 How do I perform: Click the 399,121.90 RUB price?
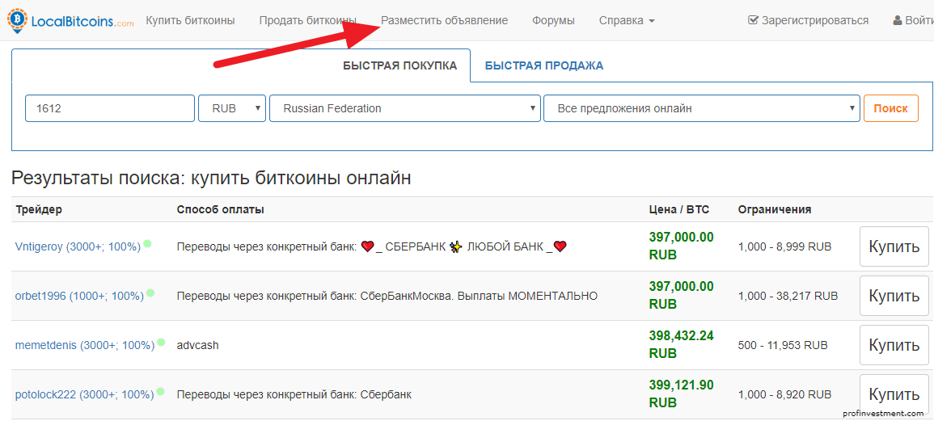point(681,394)
